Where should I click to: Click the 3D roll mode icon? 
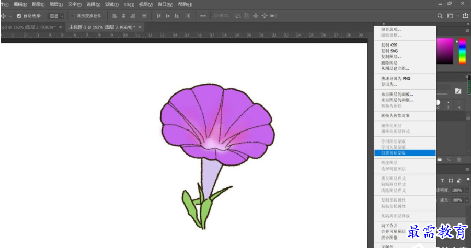coord(247,16)
